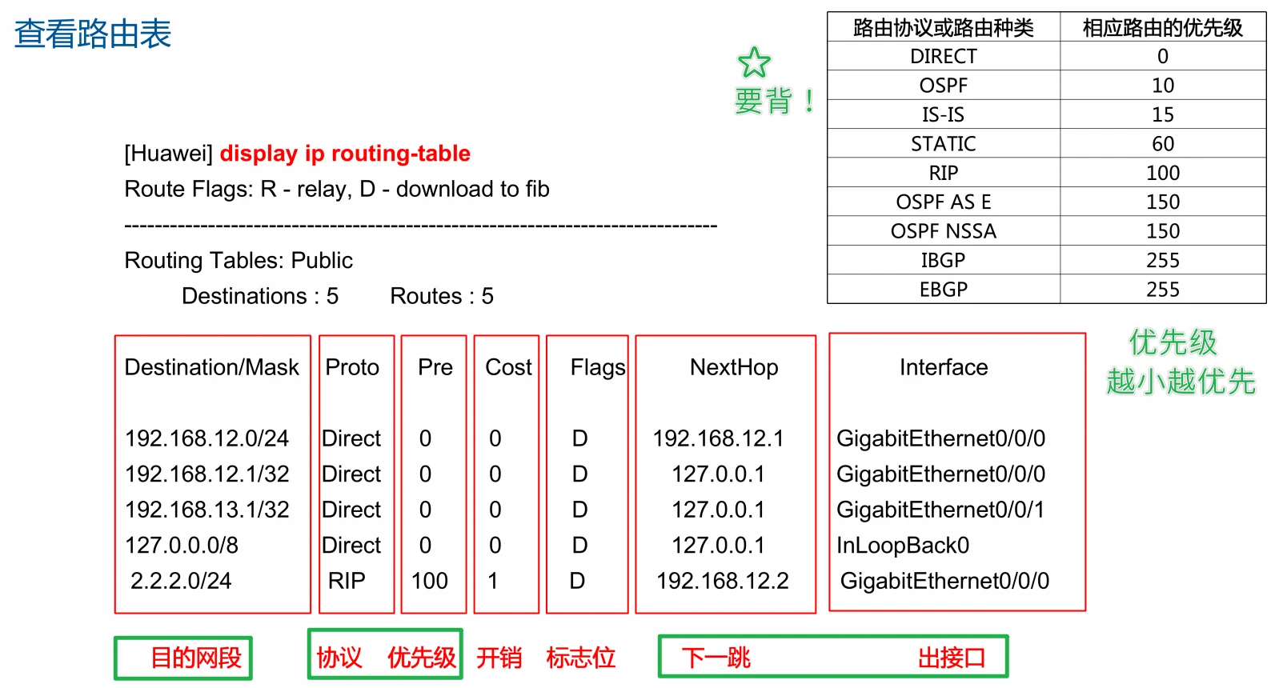Click the Destination/Mask column header
1279x688 pixels.
[x=211, y=367]
